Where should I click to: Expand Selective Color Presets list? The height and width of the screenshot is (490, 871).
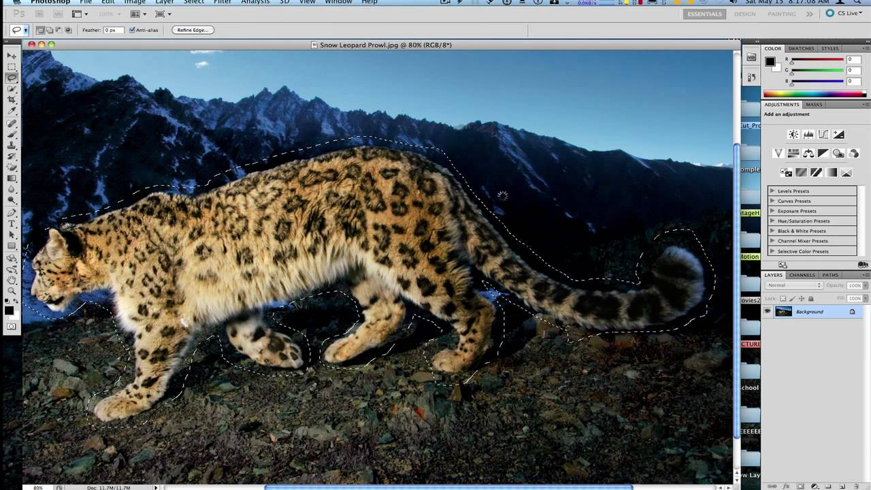(772, 251)
